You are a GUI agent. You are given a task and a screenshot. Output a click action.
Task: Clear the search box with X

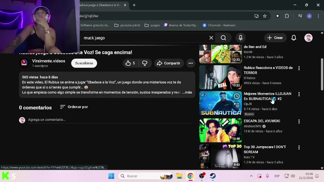click(x=211, y=38)
